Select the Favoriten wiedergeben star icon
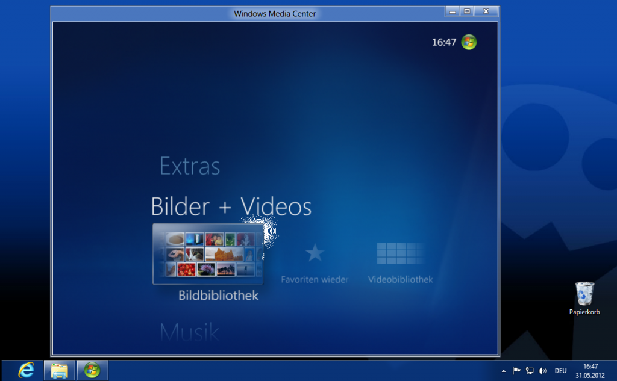Viewport: 617px width, 381px height. 315,253
